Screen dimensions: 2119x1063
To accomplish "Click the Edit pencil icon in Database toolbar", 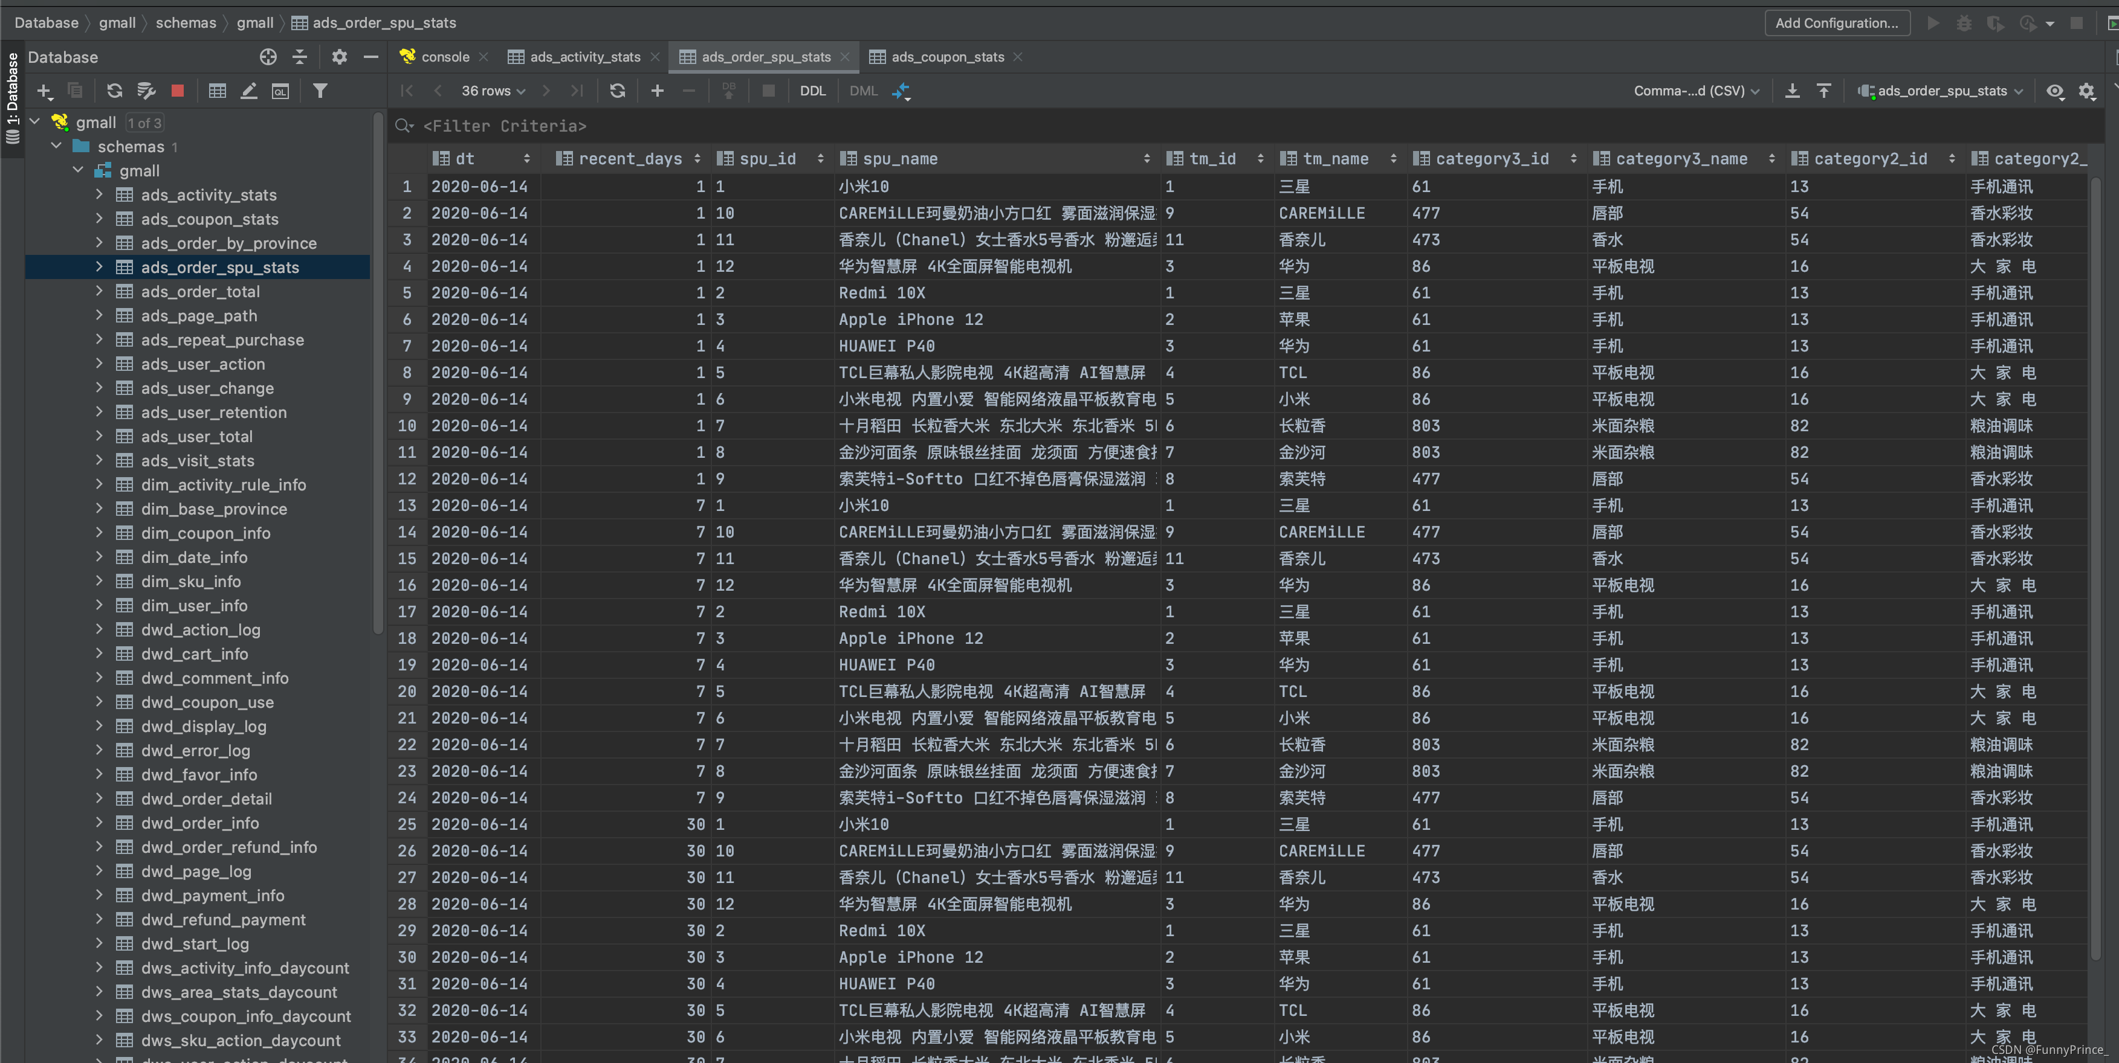I will pyautogui.click(x=249, y=91).
